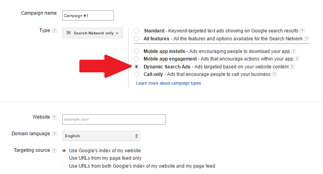
Task: Click the Website example.com input field
Action: click(114, 119)
